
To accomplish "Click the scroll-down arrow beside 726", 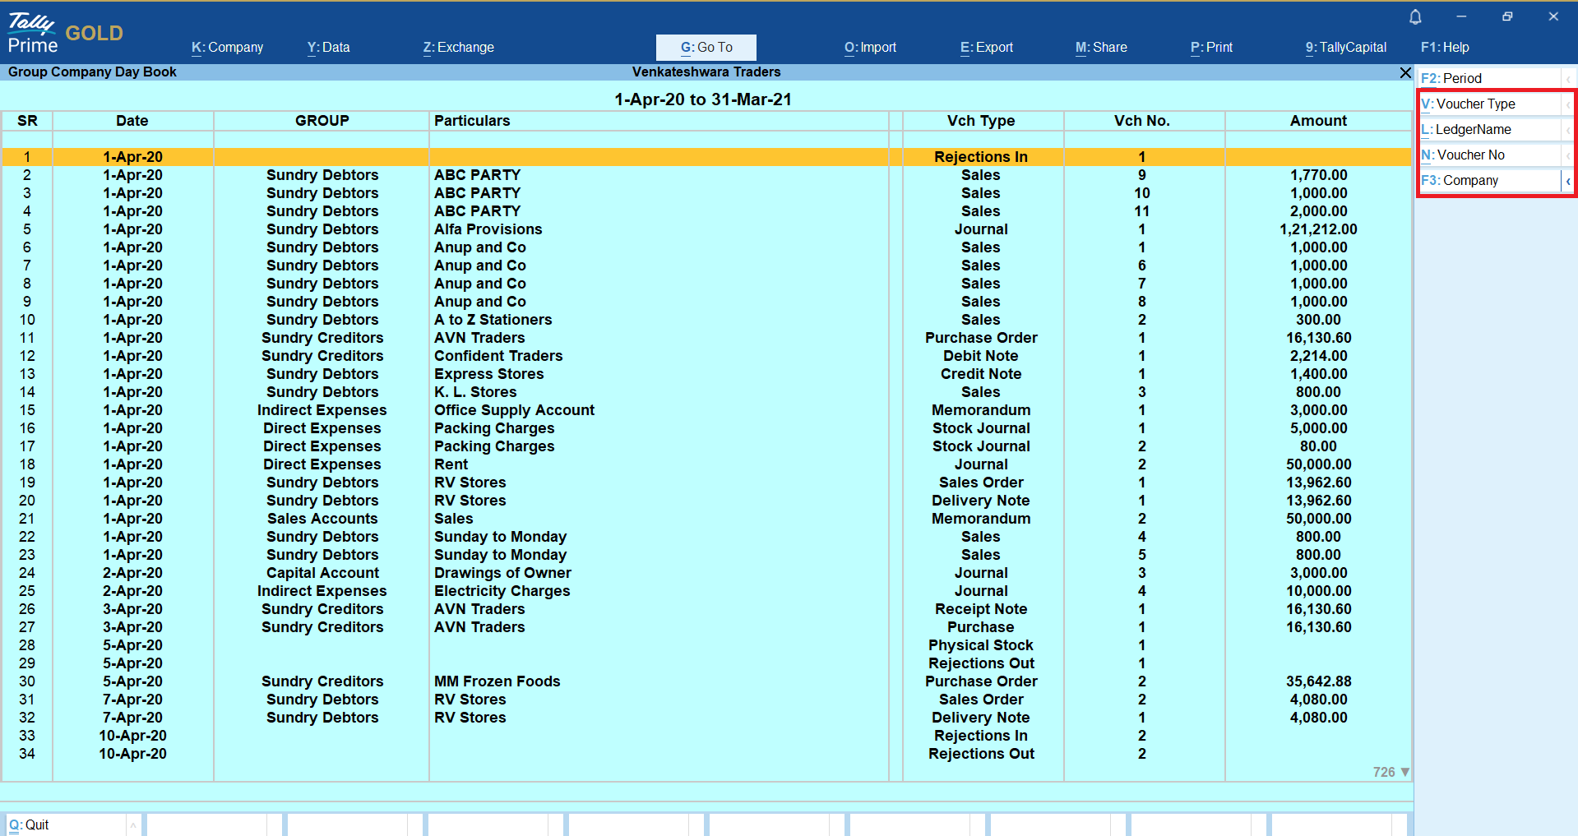I will [x=1405, y=772].
